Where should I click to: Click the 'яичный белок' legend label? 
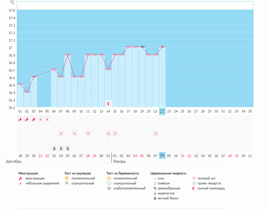[168, 198]
